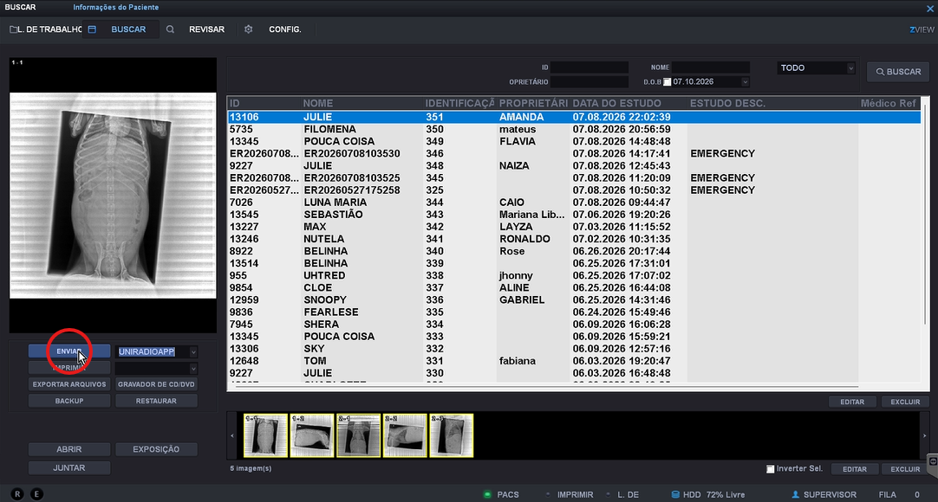Click the RESTAURAR button
This screenshot has height=502, width=938.
(156, 401)
